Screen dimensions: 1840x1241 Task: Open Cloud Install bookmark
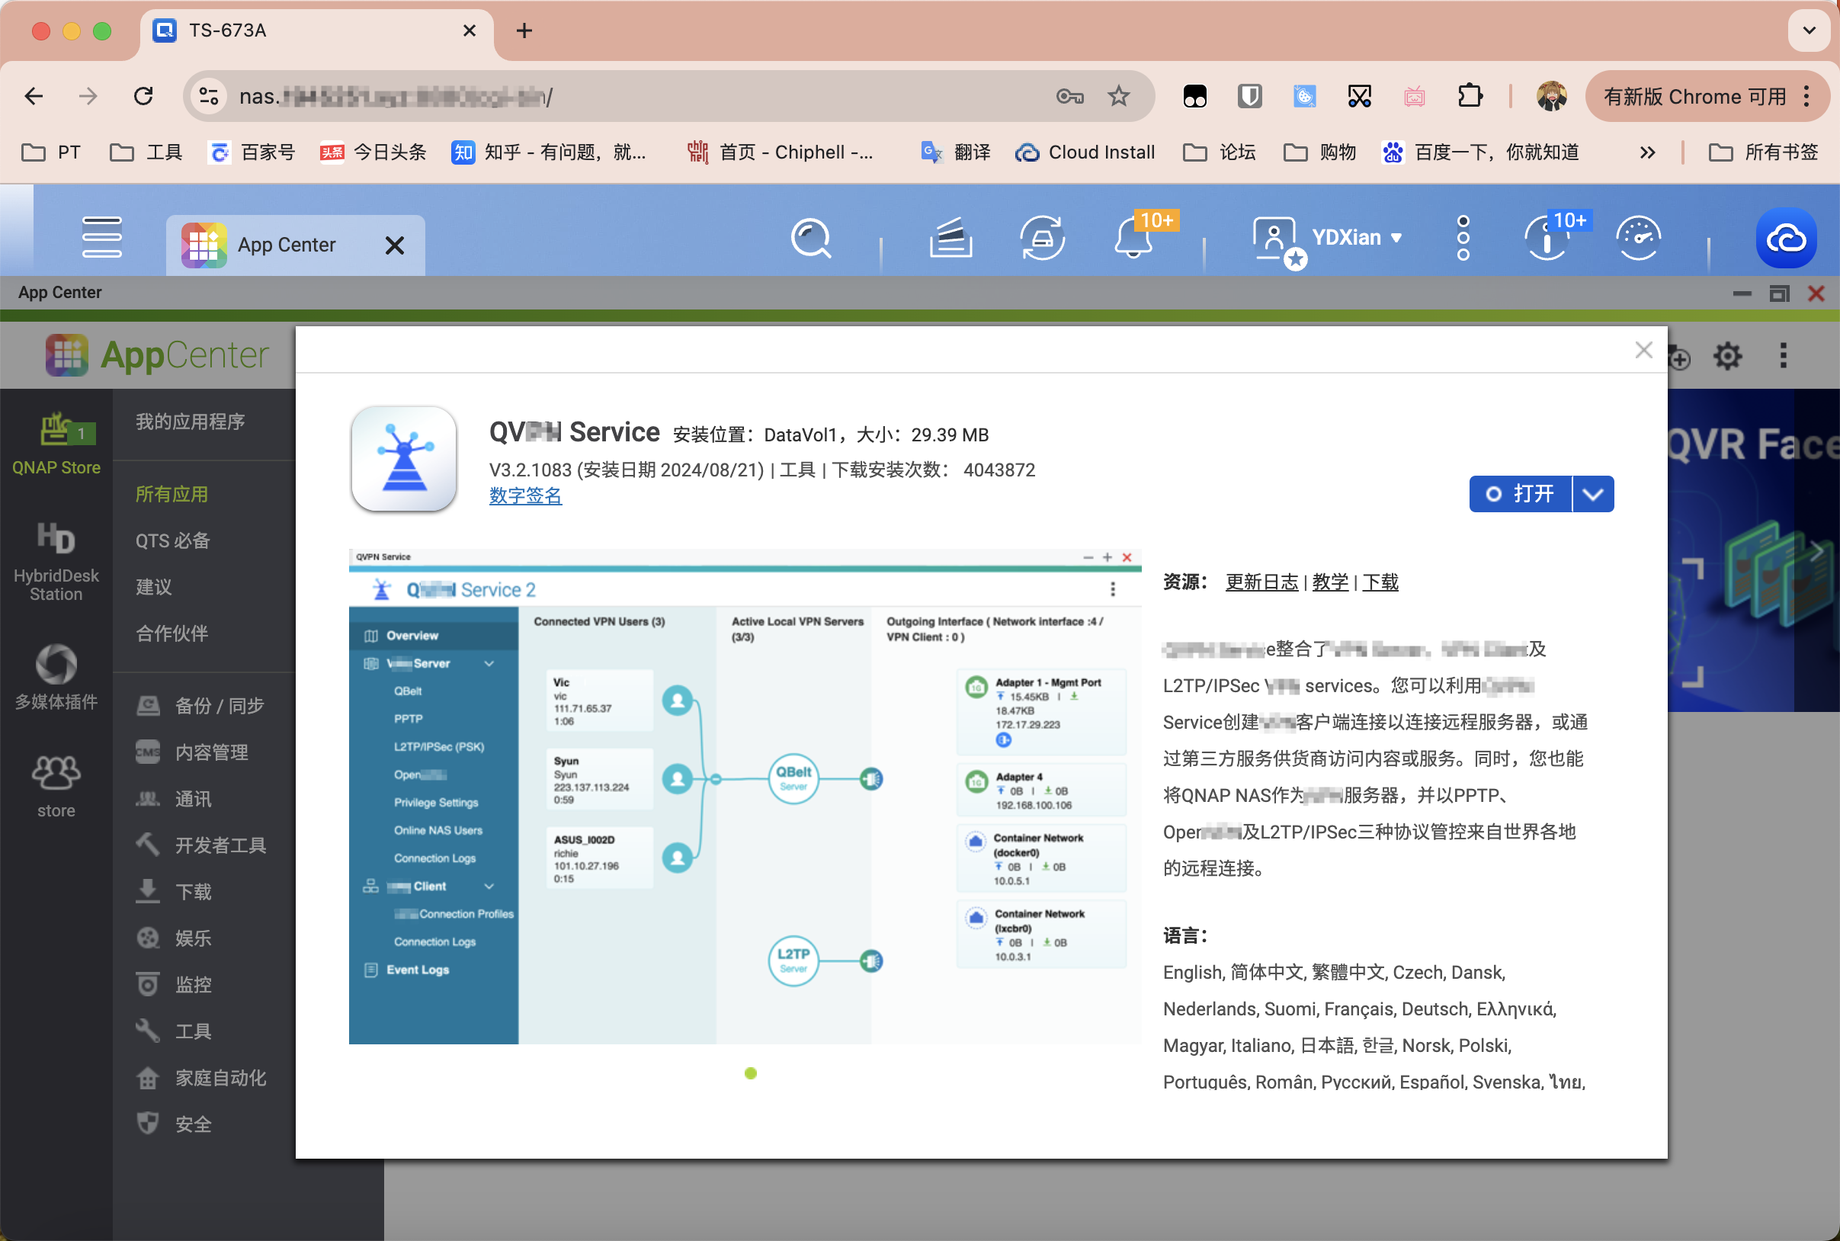(1085, 152)
